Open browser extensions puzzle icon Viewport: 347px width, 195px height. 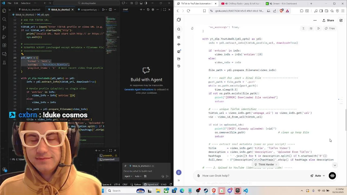[302, 11]
